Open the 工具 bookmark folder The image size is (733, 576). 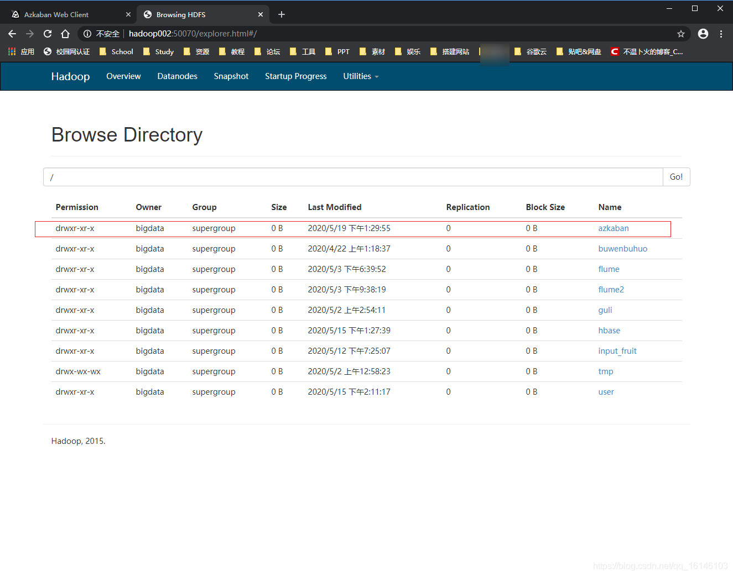[x=303, y=51]
